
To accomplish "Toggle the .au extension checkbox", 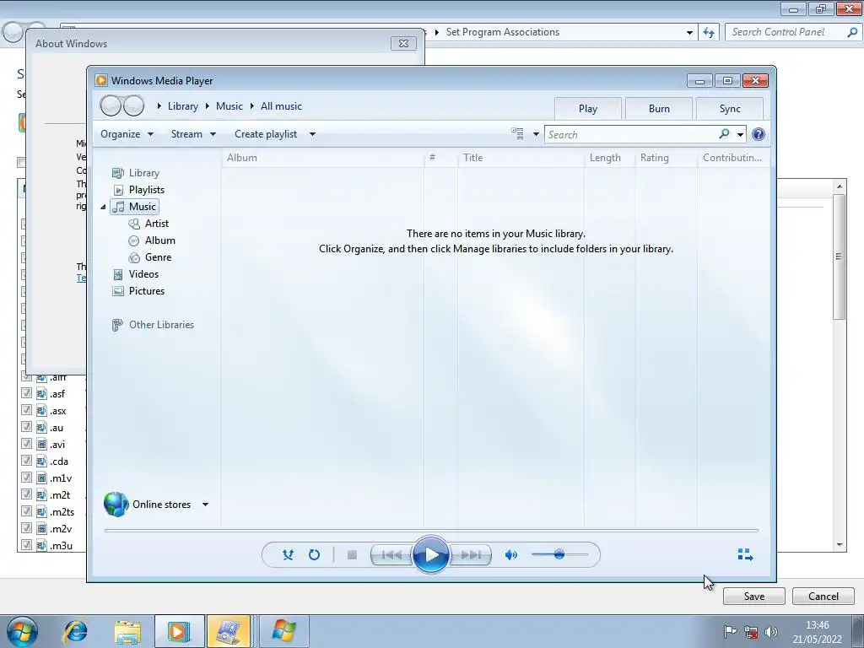I will (x=26, y=427).
